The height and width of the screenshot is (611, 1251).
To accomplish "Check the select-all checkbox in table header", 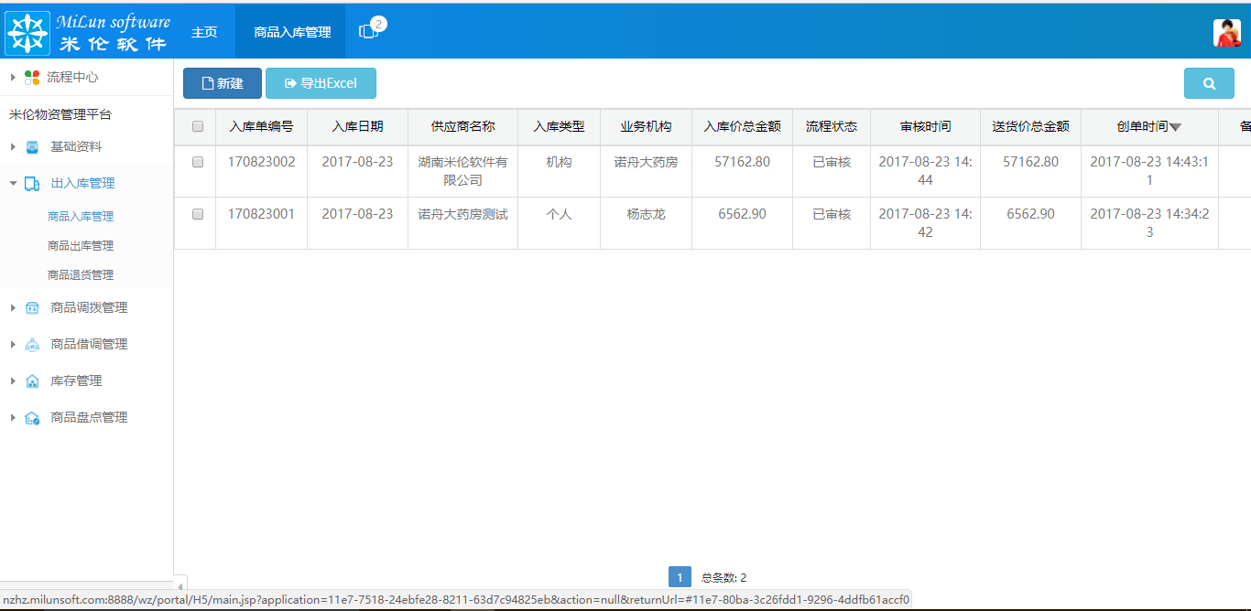I will coord(196,126).
